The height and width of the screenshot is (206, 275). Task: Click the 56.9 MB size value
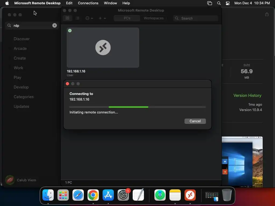point(247,71)
